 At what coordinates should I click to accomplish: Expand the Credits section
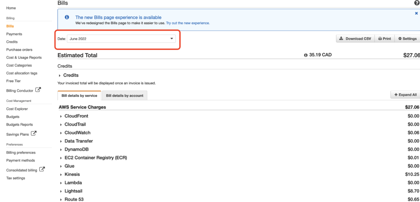click(60, 75)
